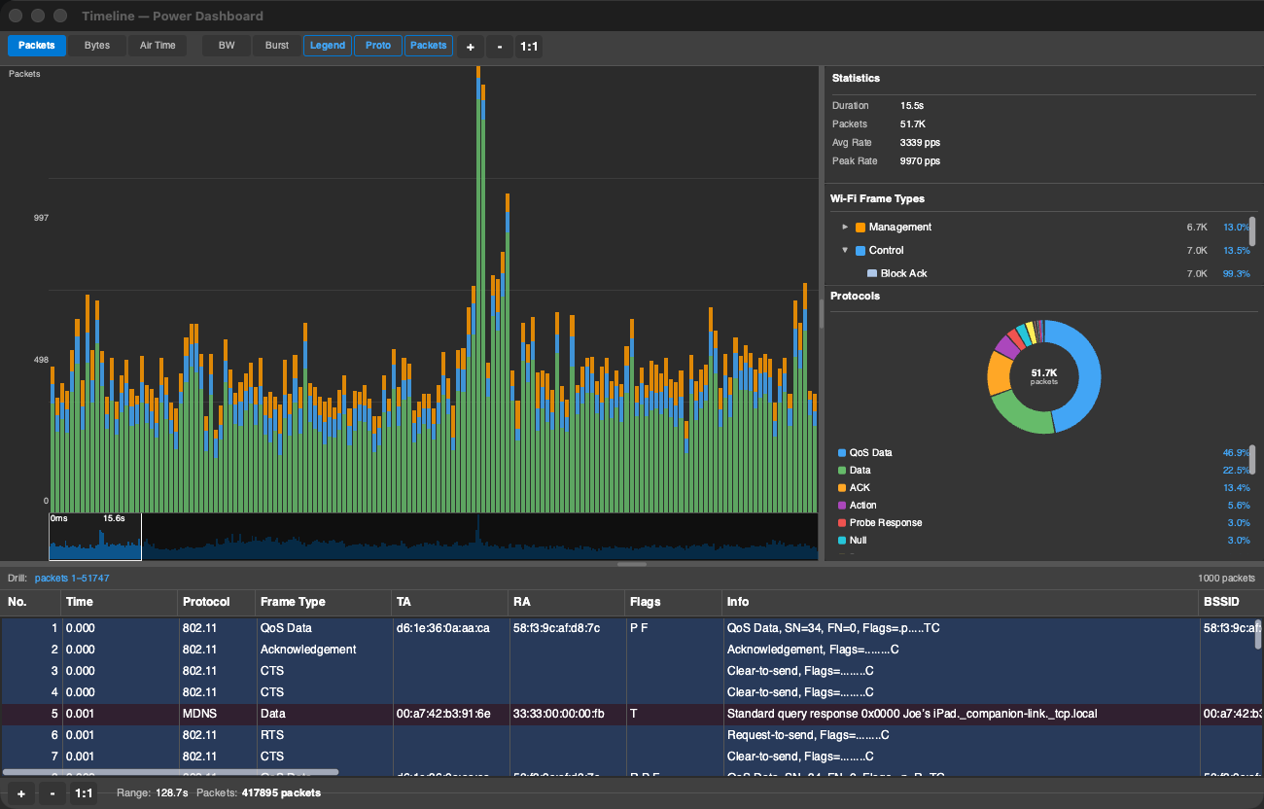Click the blue QoS Data legend swatch

841,453
